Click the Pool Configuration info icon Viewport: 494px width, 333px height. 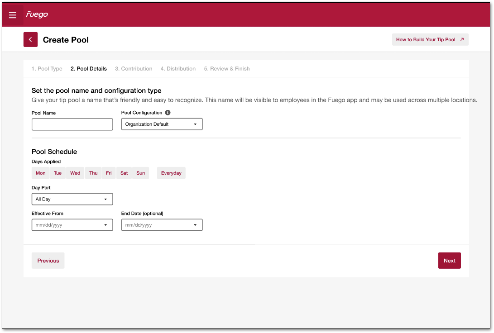168,113
